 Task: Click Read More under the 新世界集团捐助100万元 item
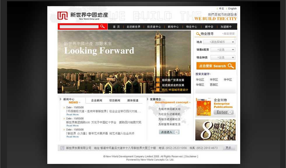click(x=73, y=125)
